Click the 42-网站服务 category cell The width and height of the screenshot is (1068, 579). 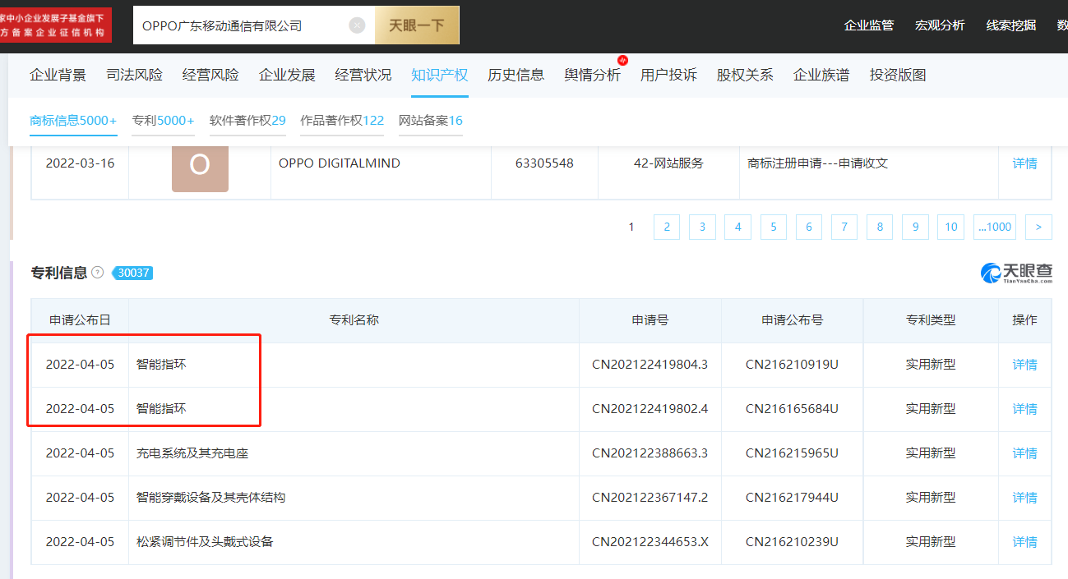[x=668, y=163]
